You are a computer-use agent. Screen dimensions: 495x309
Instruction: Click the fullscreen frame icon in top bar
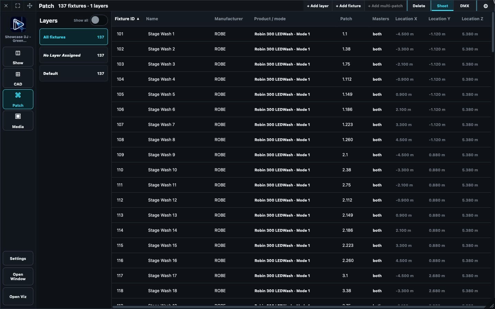coord(18,6)
